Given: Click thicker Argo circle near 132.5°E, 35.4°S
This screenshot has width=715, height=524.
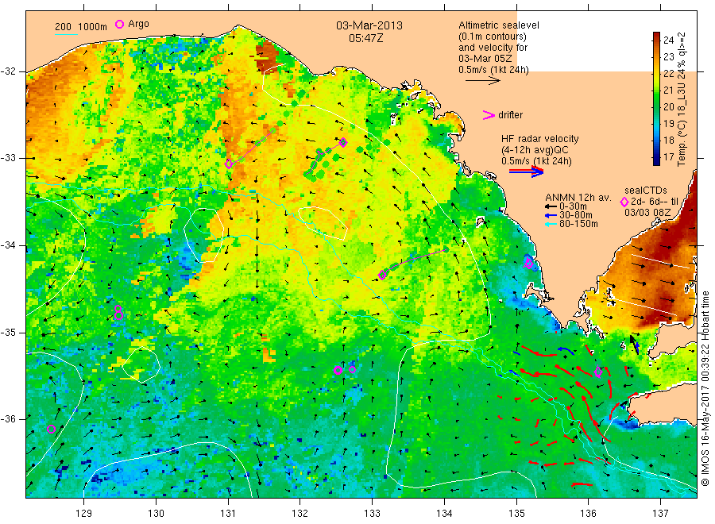Looking at the screenshot, I should coord(338,371).
